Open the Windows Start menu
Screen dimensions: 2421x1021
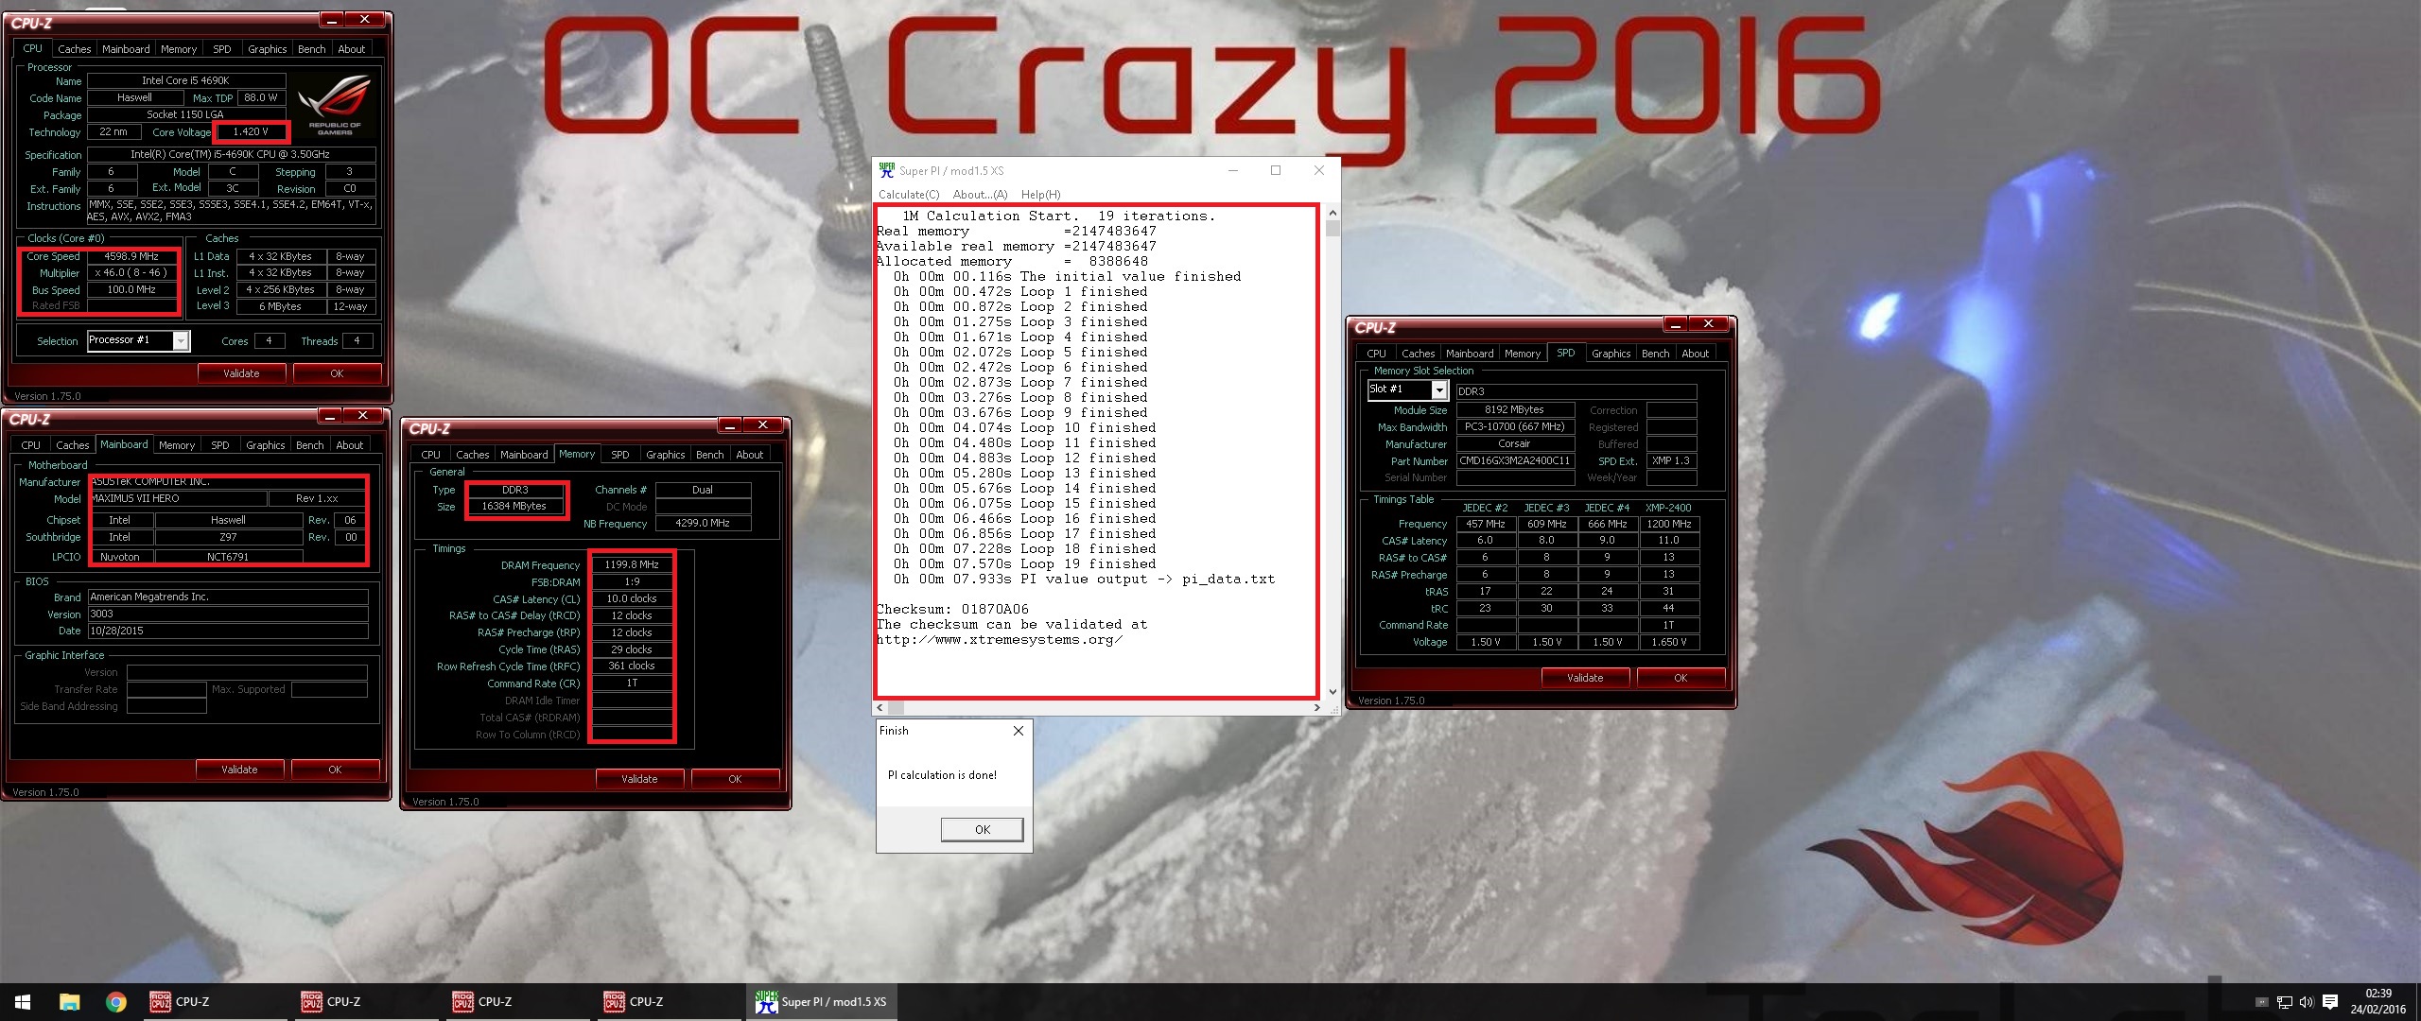(x=23, y=1002)
